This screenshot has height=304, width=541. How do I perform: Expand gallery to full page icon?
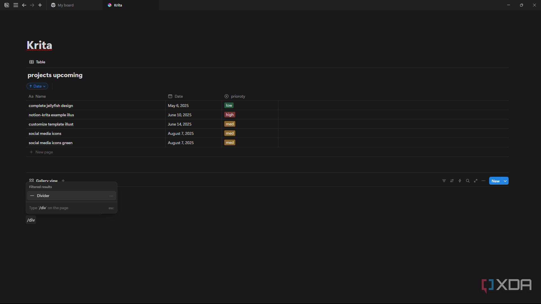pos(476,181)
